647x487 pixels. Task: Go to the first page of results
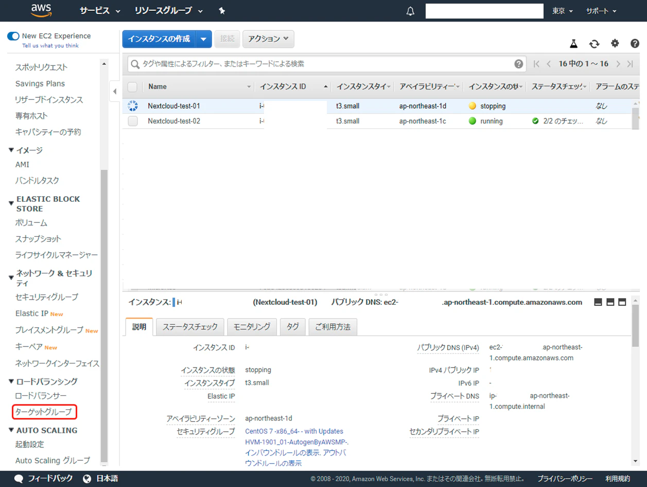(x=536, y=64)
